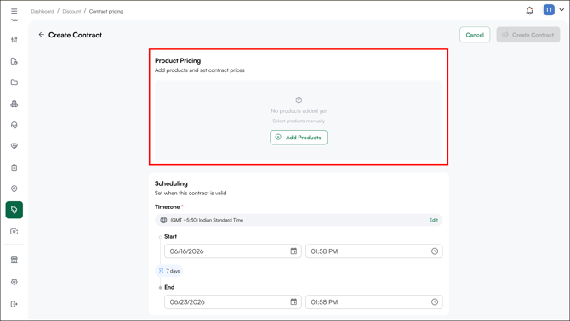Click the Discount breadcrumb
Screen dimensions: 570x321
(71, 11)
